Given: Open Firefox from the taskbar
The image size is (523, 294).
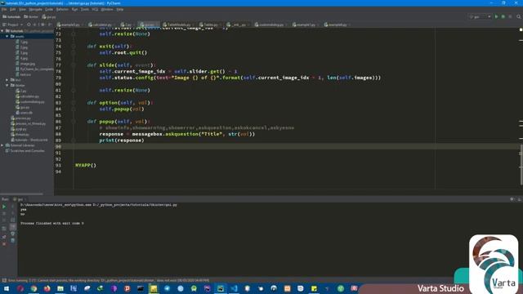Looking at the screenshot, I should tap(47, 288).
